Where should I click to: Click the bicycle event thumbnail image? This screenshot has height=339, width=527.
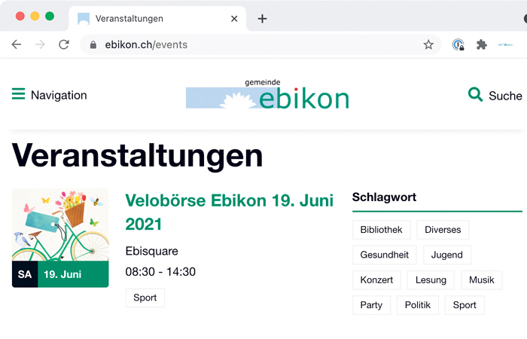pos(60,238)
